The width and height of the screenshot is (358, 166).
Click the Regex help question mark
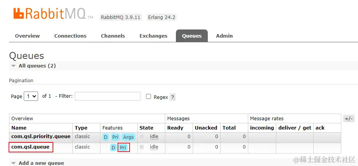click(173, 97)
